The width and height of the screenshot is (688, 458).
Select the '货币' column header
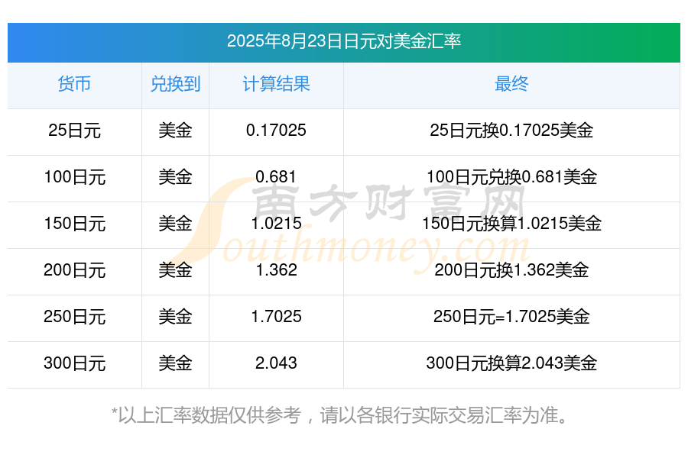(74, 84)
